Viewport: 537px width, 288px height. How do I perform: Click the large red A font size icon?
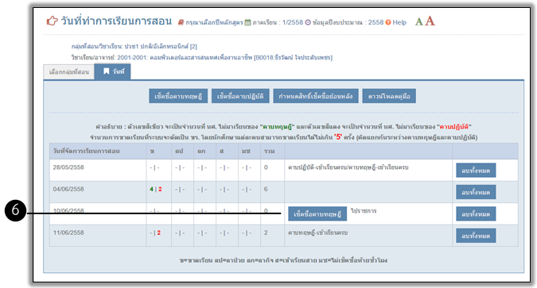tap(430, 21)
